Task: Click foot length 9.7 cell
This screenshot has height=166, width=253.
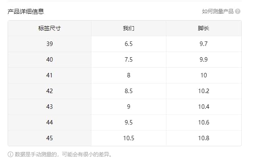Action: [203, 44]
